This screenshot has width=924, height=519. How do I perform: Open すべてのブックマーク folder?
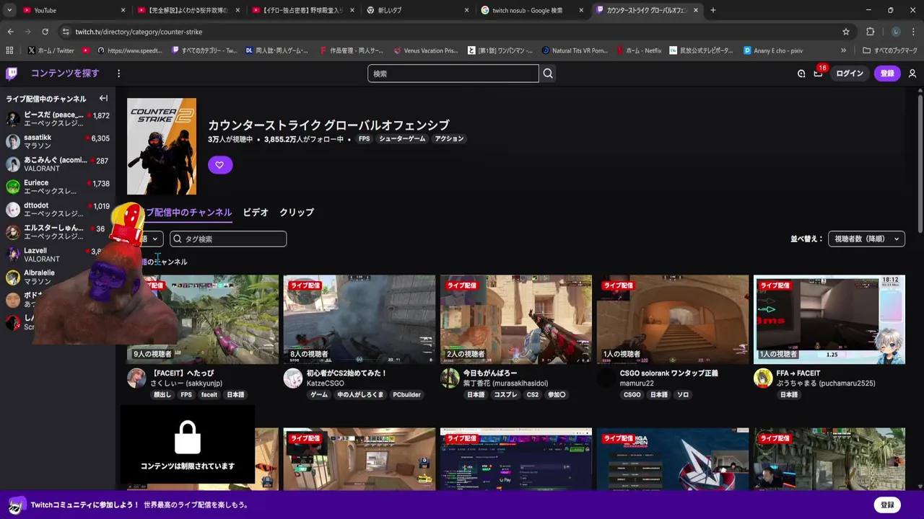[889, 50]
